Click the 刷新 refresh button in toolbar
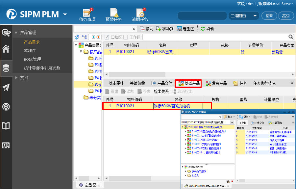The height and width of the screenshot is (189, 296). [x=207, y=29]
